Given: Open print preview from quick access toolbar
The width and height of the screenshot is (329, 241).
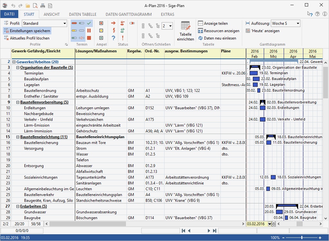Looking at the screenshot, I should click(35, 5).
